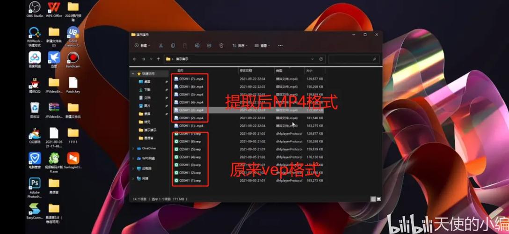The image size is (509, 234).
Task: Open the three-dots more options menu
Action: pos(280,46)
